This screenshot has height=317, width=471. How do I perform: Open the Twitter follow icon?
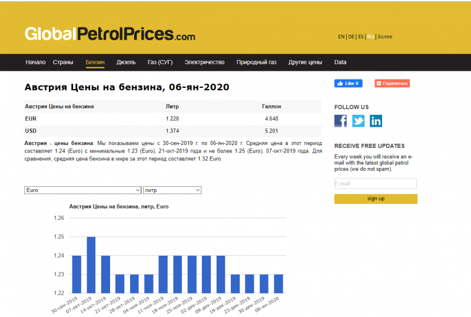point(358,121)
